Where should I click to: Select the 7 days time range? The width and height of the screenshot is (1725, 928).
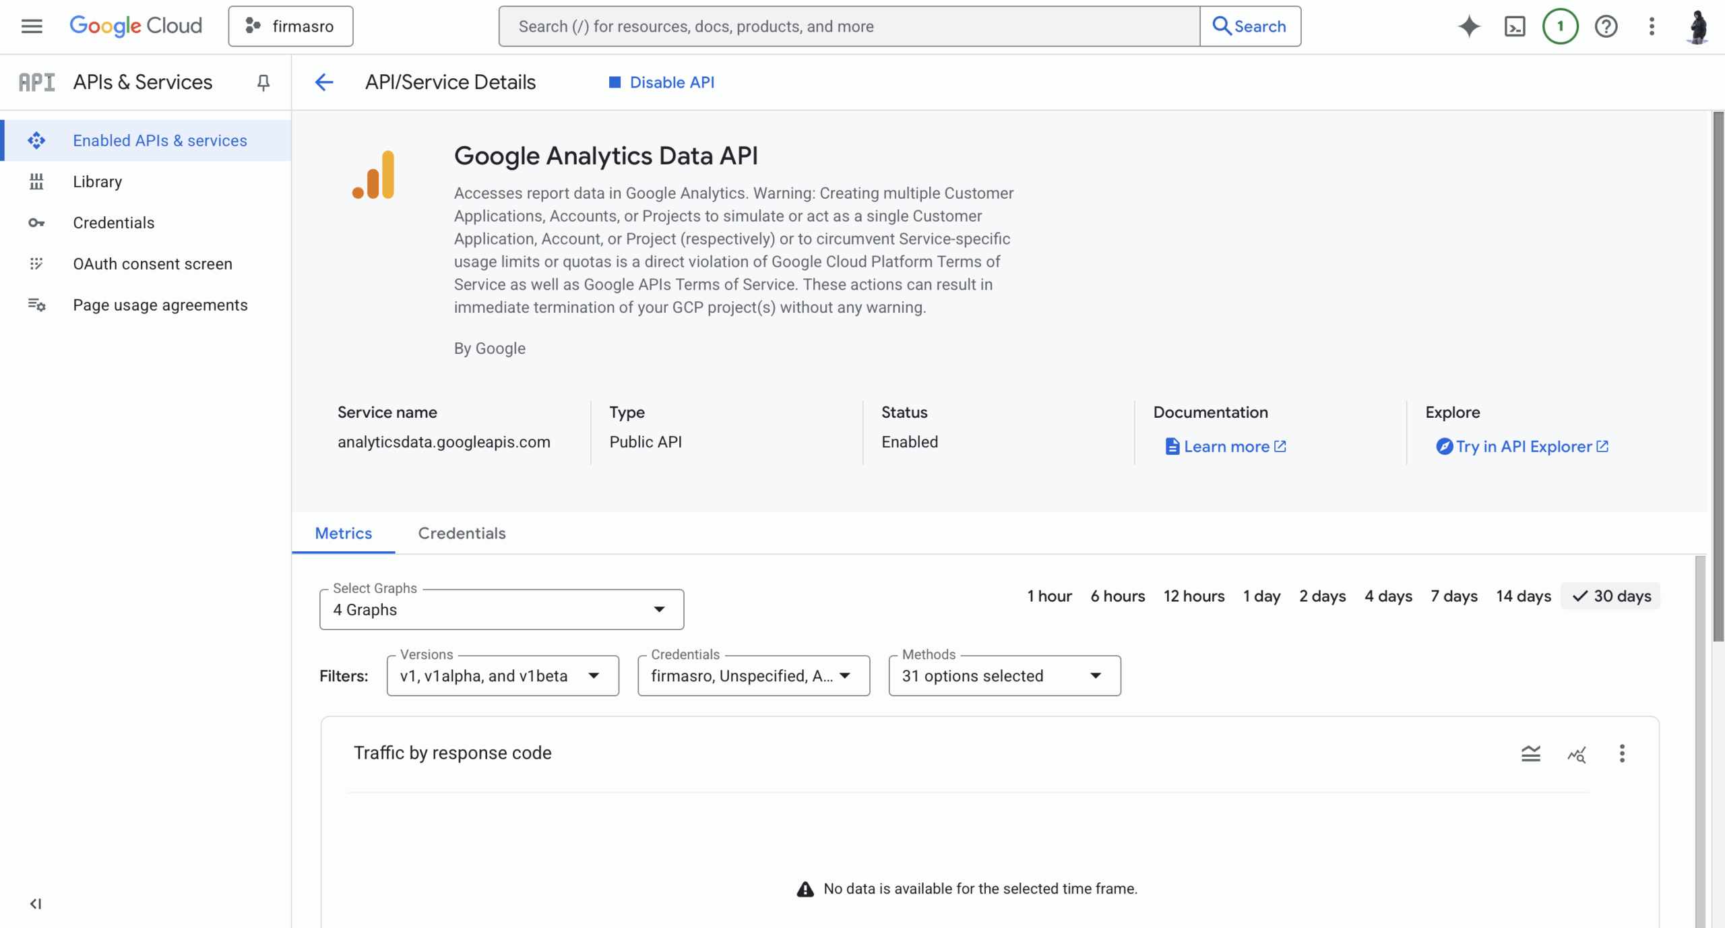tap(1453, 596)
